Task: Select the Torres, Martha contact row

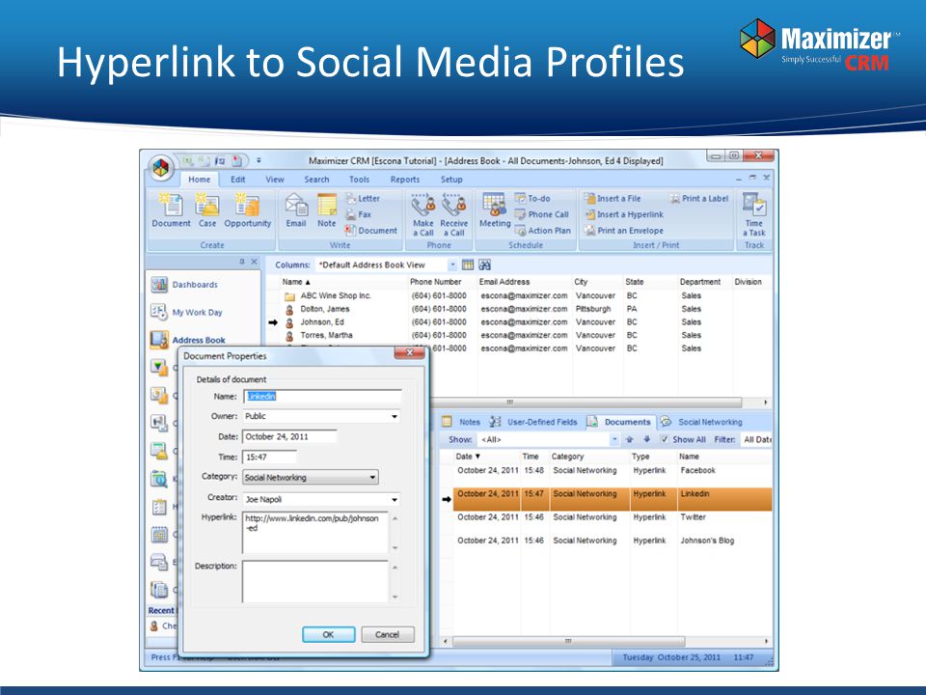Action: point(519,335)
